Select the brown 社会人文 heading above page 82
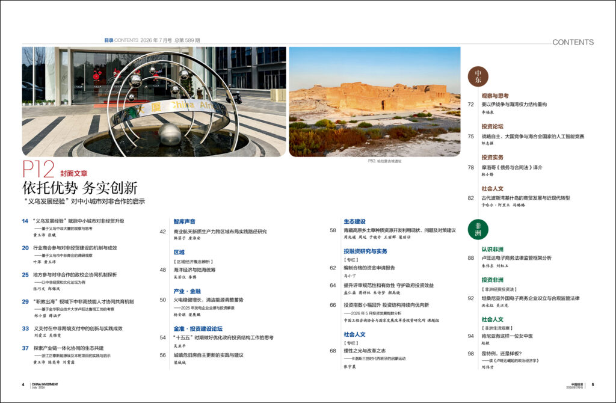This screenshot has height=403, width=616. coord(492,189)
